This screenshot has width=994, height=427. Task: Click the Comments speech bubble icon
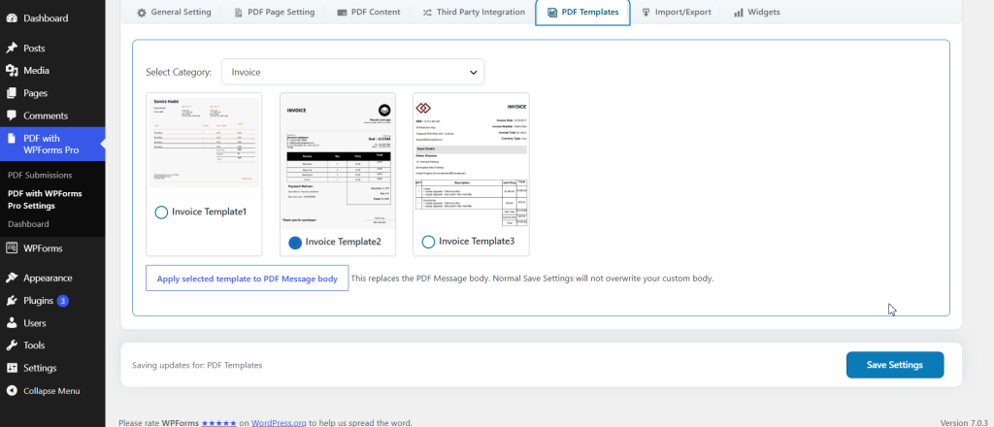(12, 115)
